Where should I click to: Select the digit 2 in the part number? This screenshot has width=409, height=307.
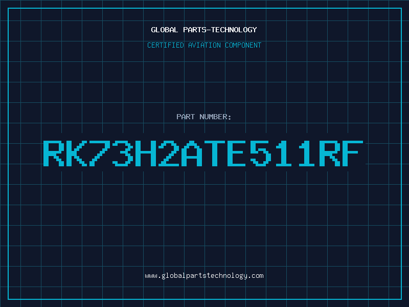coord(169,153)
